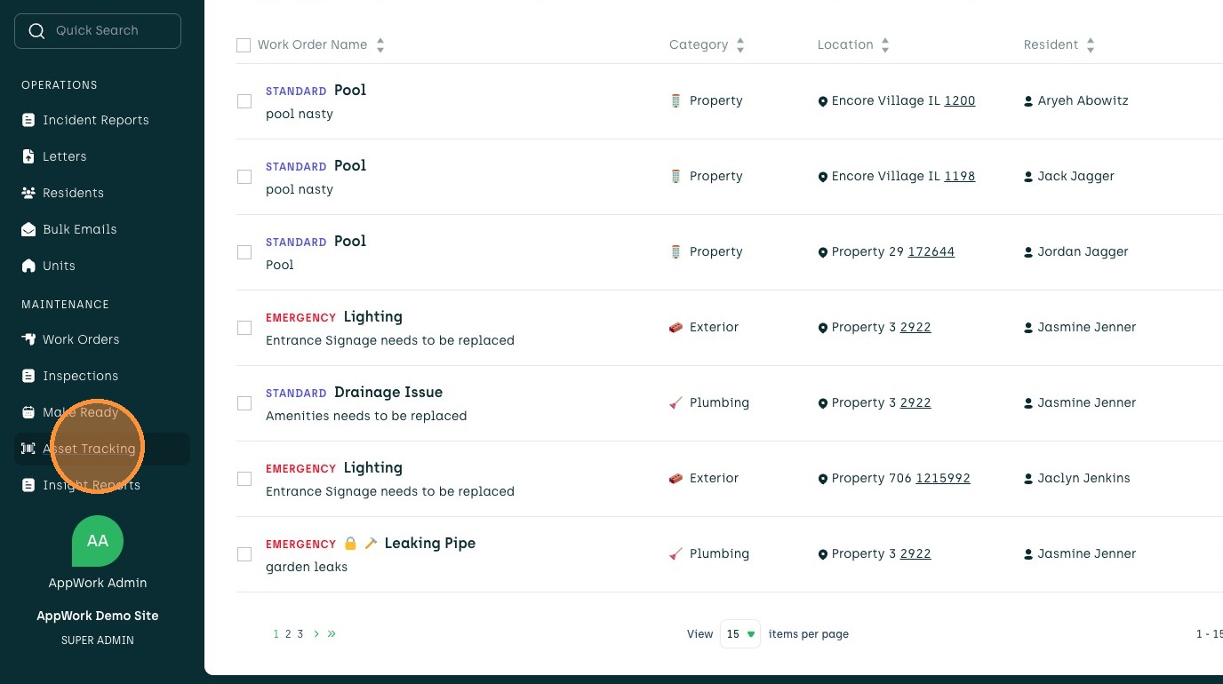Open Insight Reports from the sidebar
The width and height of the screenshot is (1223, 684).
[x=92, y=485]
